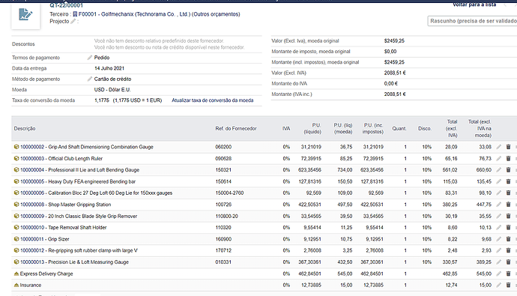Image resolution: width=517 pixels, height=296 pixels.
Task: Edit Método de pagamento pencil icon
Action: 89,79
